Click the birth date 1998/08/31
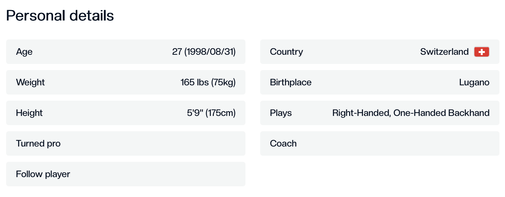Viewport: 505px width, 197px height. pos(210,52)
